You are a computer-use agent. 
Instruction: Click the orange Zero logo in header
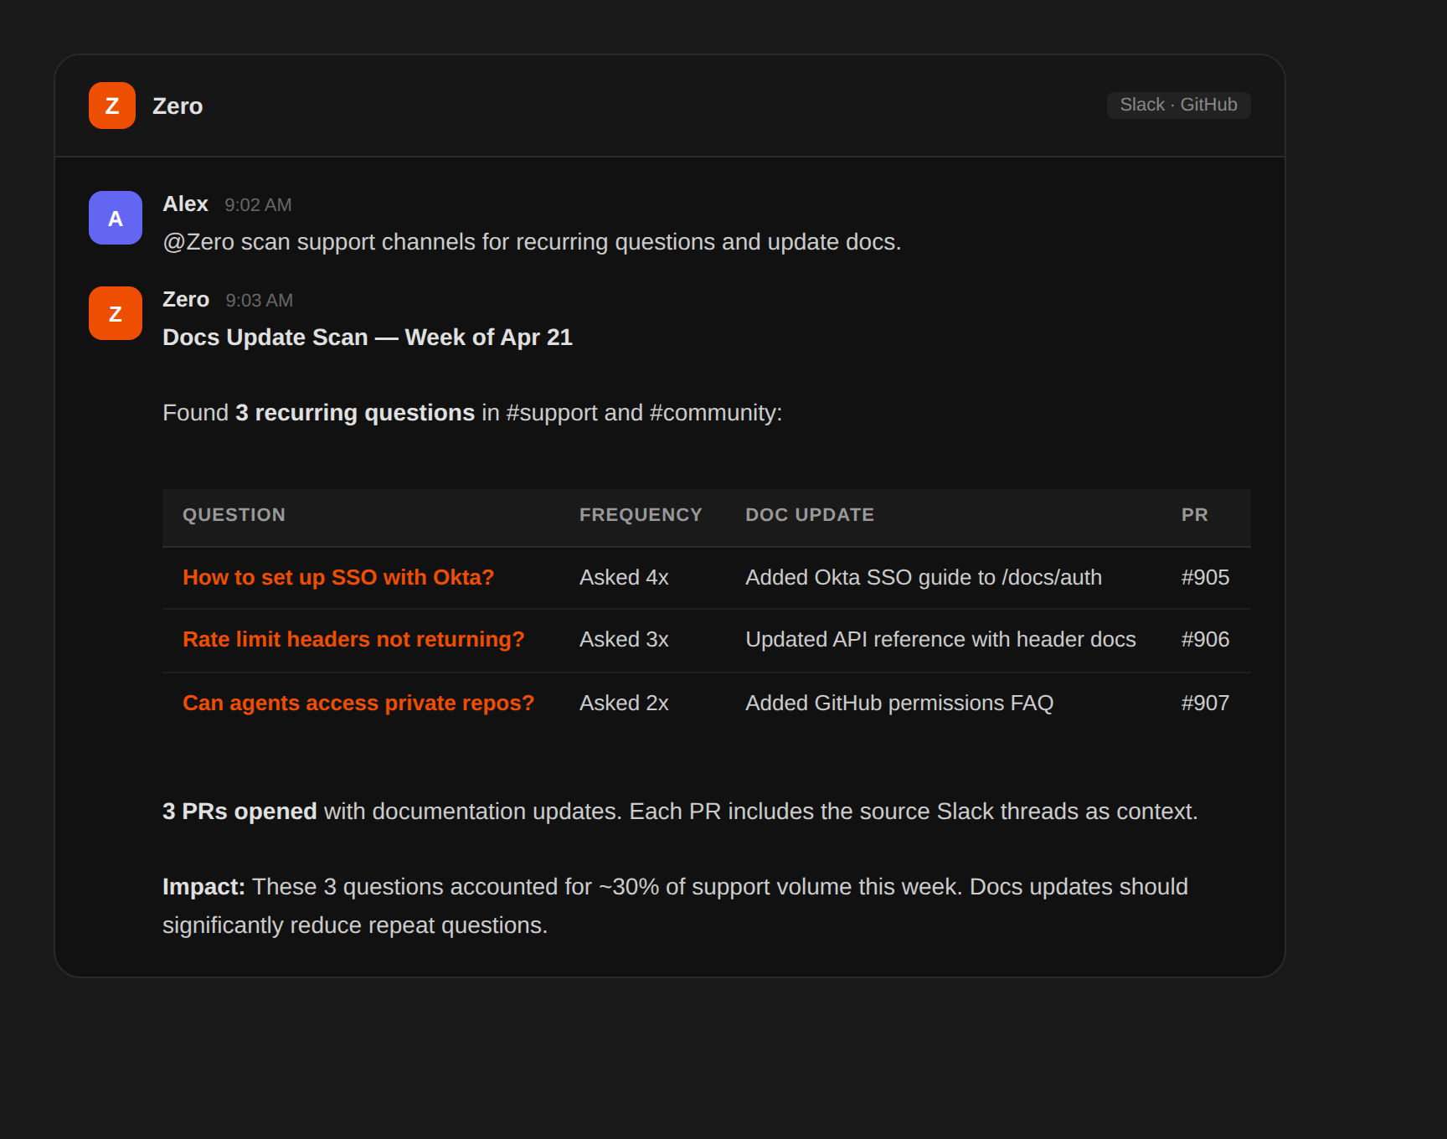tap(112, 106)
